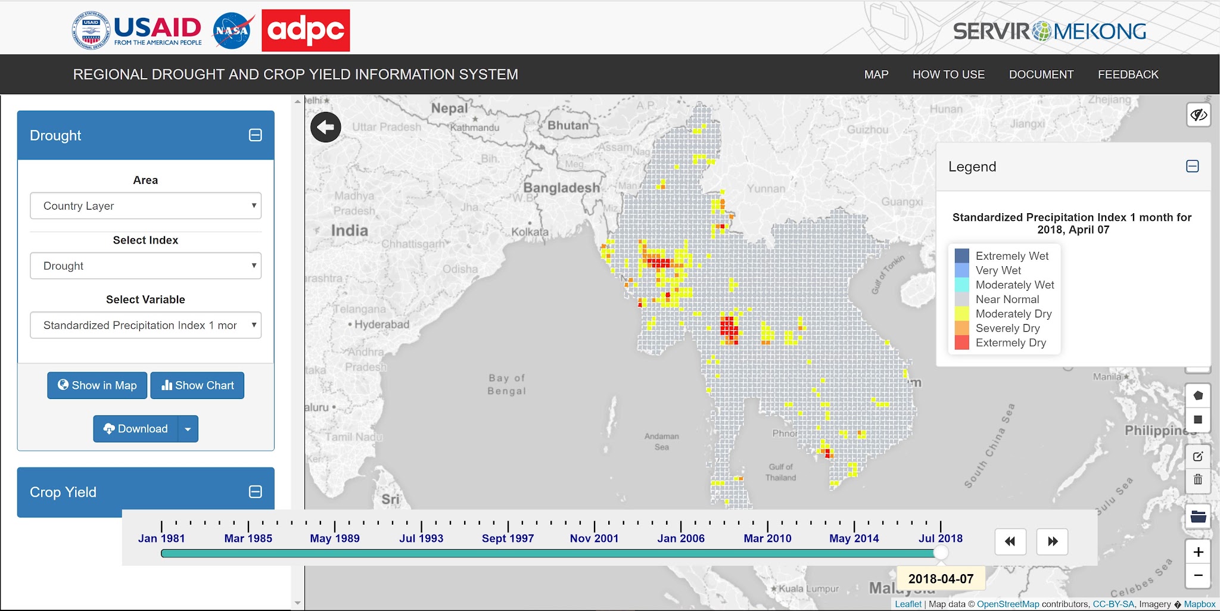This screenshot has height=611, width=1220.
Task: Click the trash delete layers icon
Action: [1198, 479]
